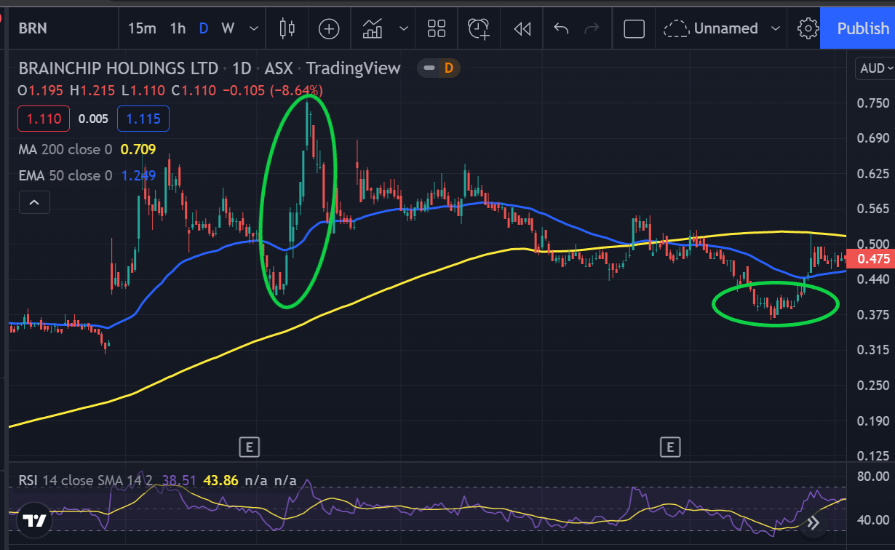This screenshot has width=895, height=550.
Task: Click the 0.190 price axis label
Action: coord(874,421)
